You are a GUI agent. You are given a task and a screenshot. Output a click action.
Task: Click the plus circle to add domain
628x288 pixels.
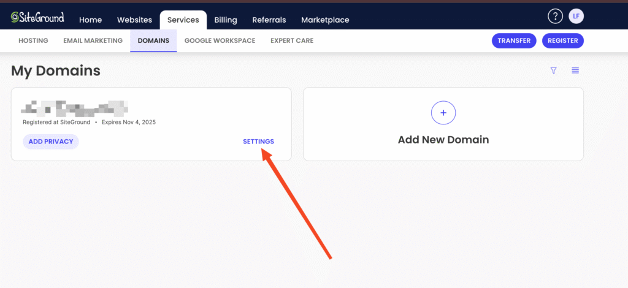(443, 113)
